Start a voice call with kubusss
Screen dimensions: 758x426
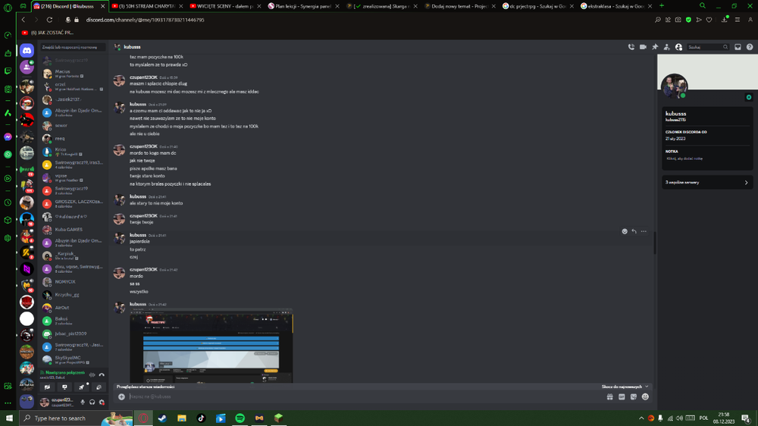631,47
